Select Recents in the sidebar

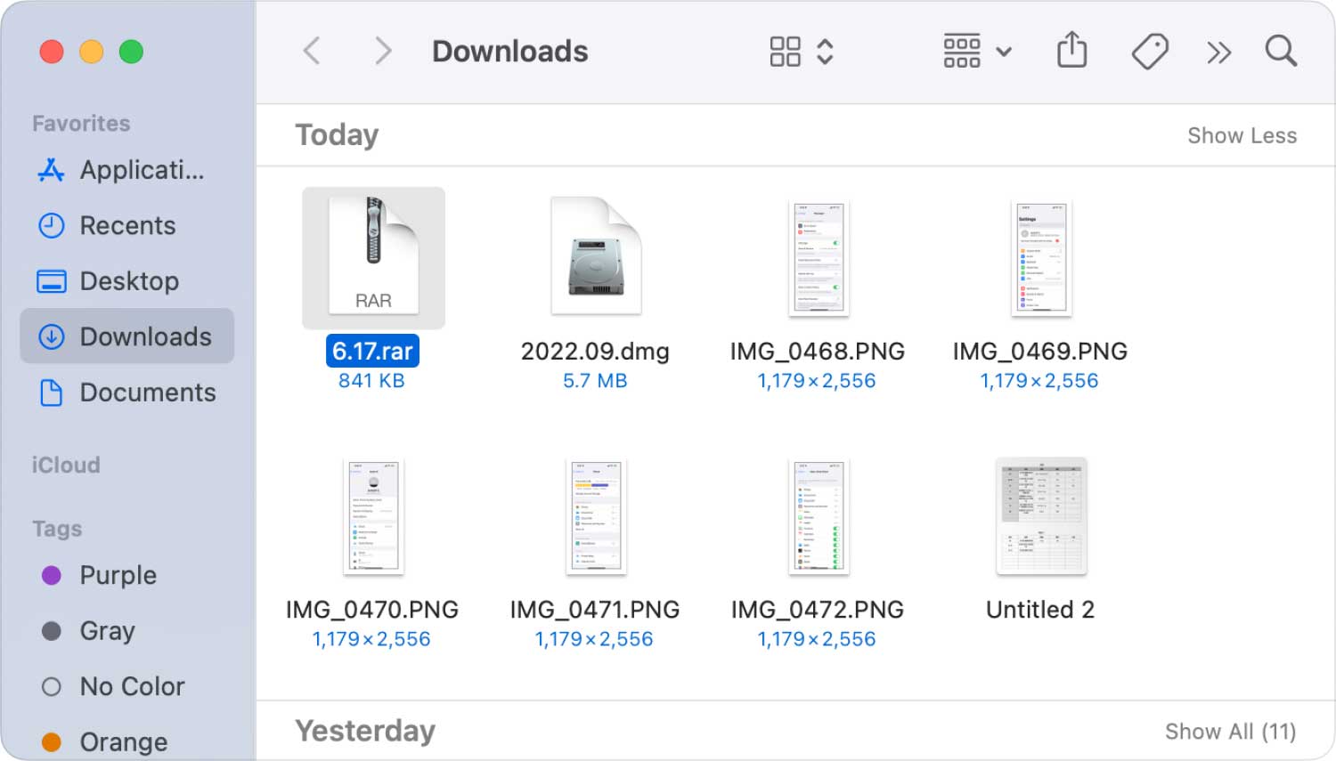click(127, 226)
